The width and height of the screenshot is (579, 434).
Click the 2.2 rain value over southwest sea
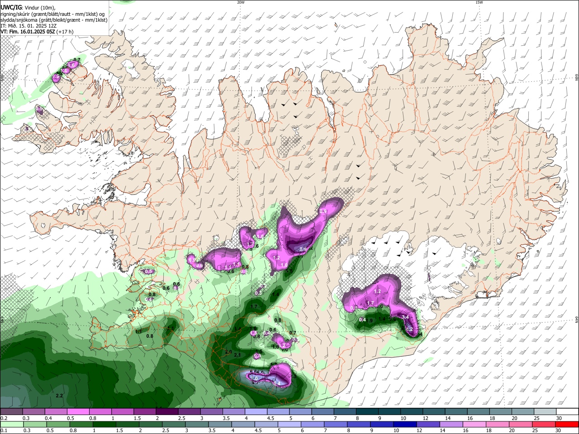(x=59, y=396)
